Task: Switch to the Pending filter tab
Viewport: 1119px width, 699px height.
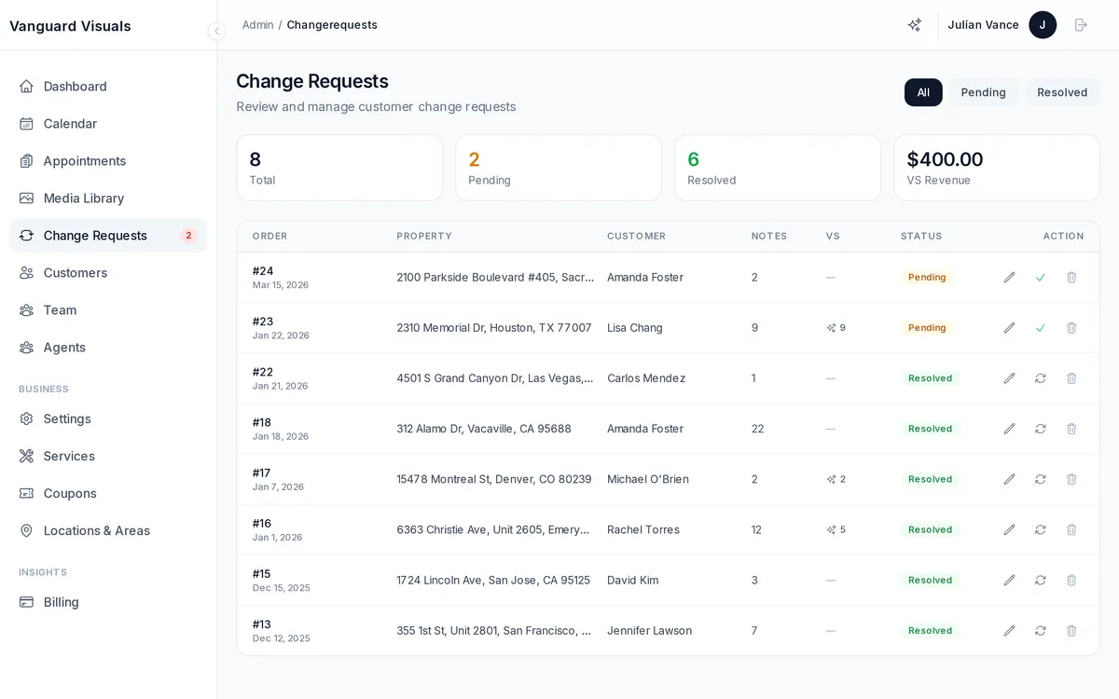Action: pyautogui.click(x=983, y=92)
